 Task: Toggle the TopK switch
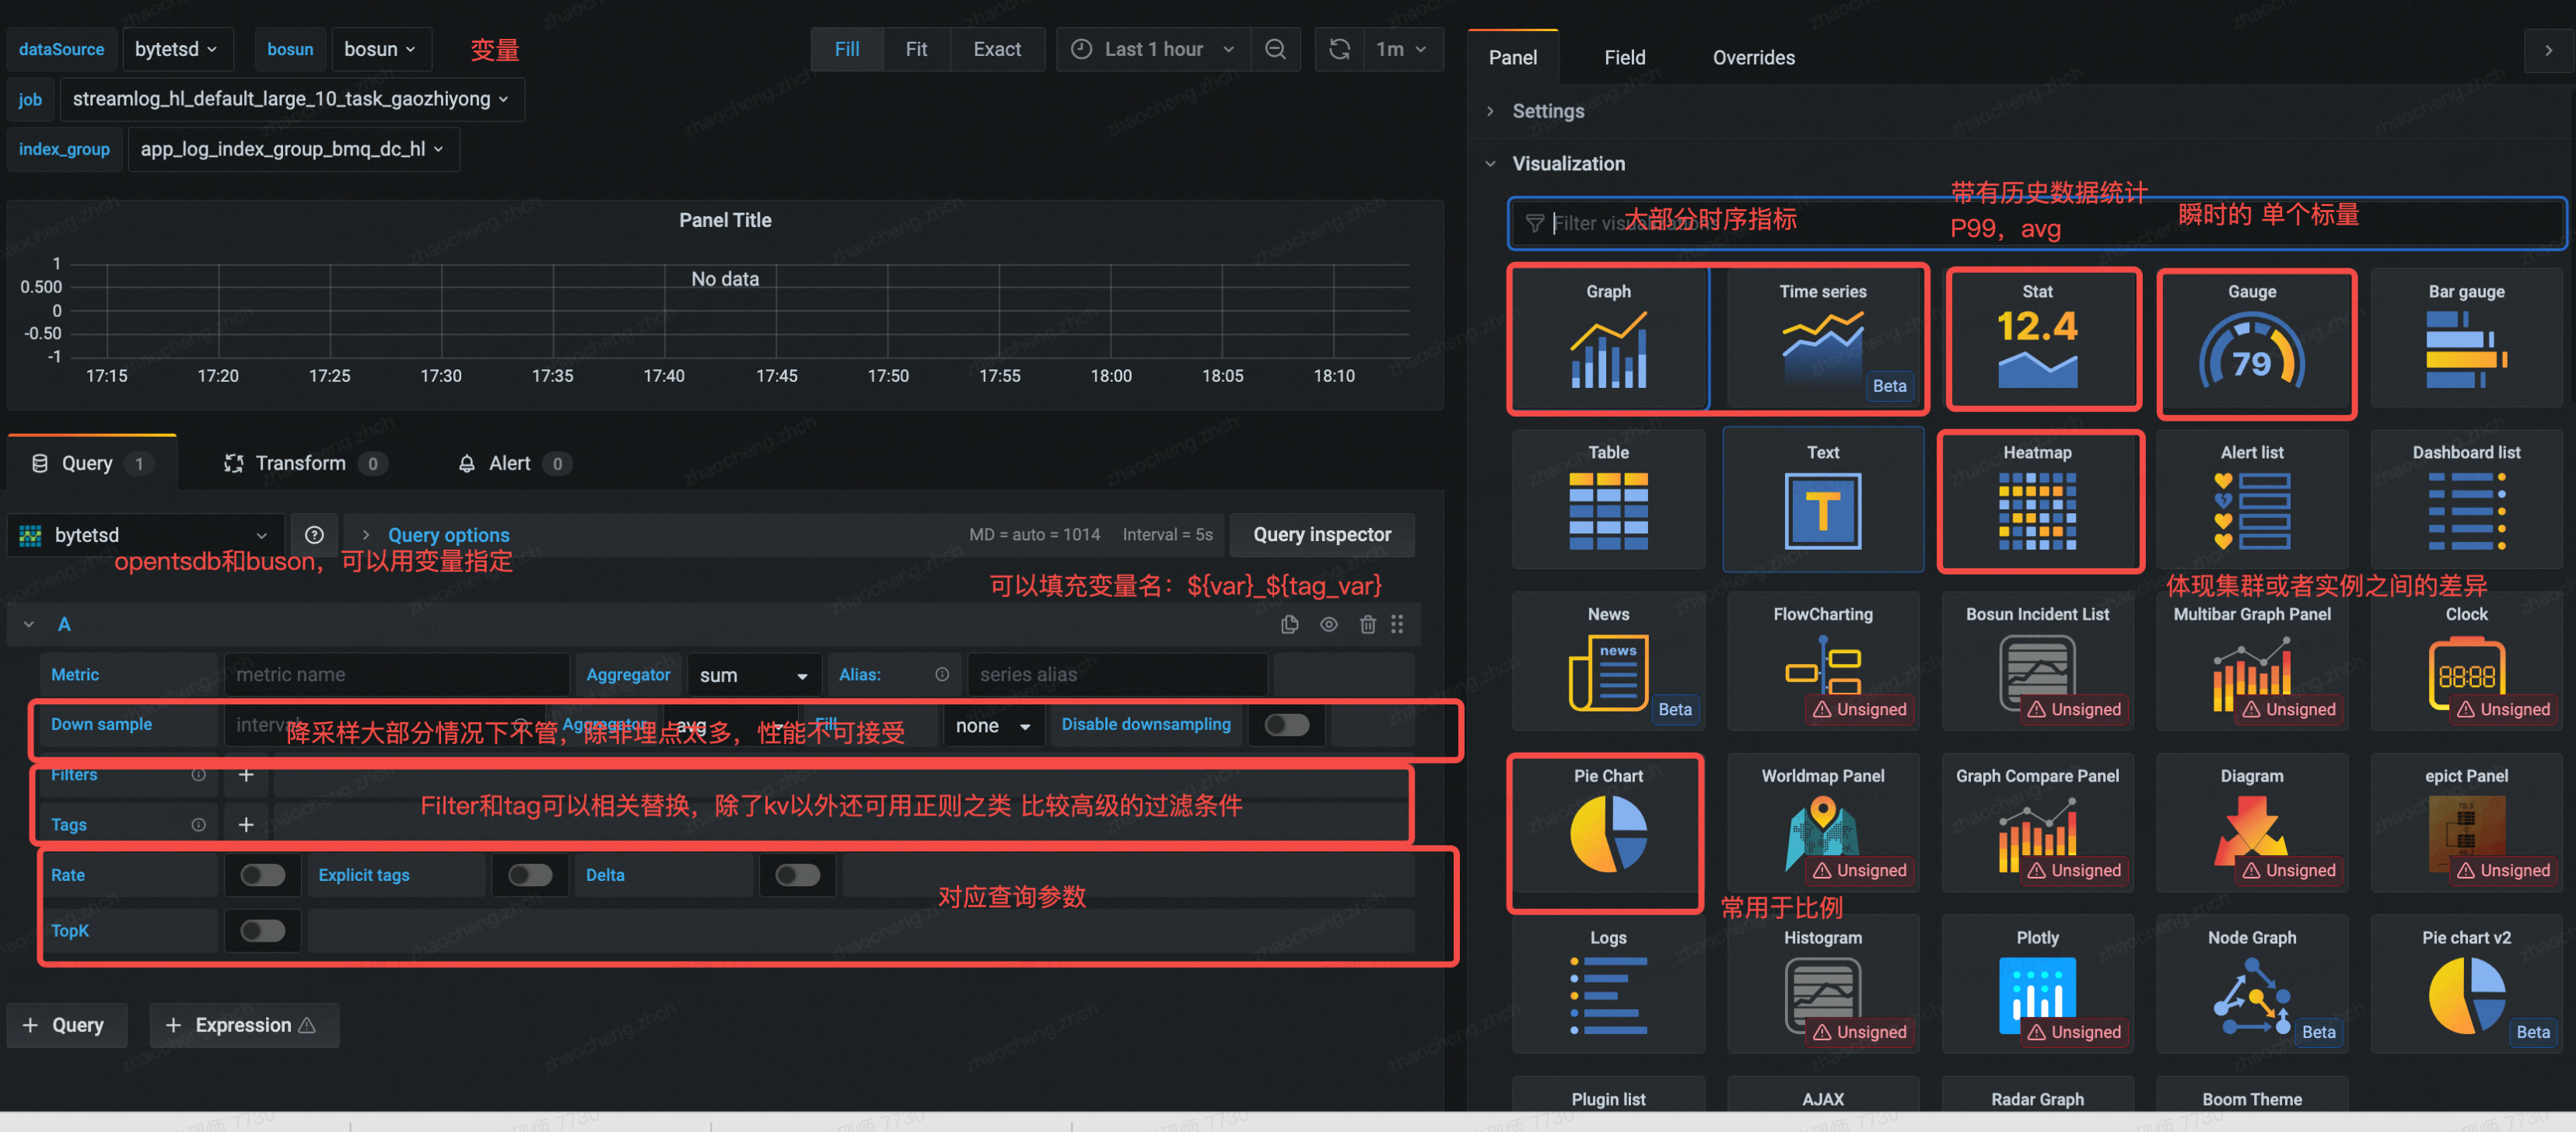[262, 931]
